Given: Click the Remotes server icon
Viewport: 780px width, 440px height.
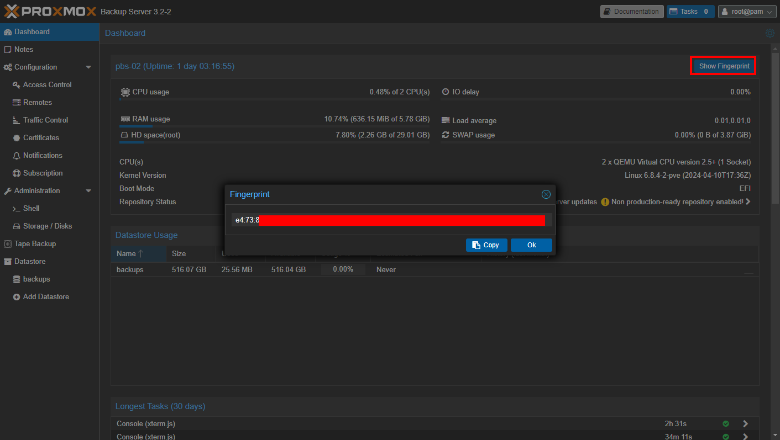Looking at the screenshot, I should [x=17, y=103].
